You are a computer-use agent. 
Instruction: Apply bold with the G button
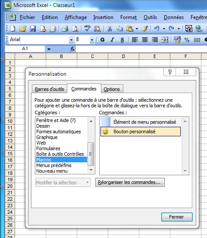(103, 40)
